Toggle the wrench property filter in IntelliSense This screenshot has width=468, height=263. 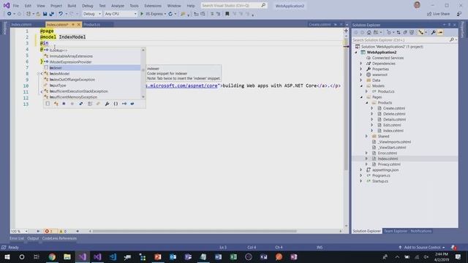coord(107,104)
